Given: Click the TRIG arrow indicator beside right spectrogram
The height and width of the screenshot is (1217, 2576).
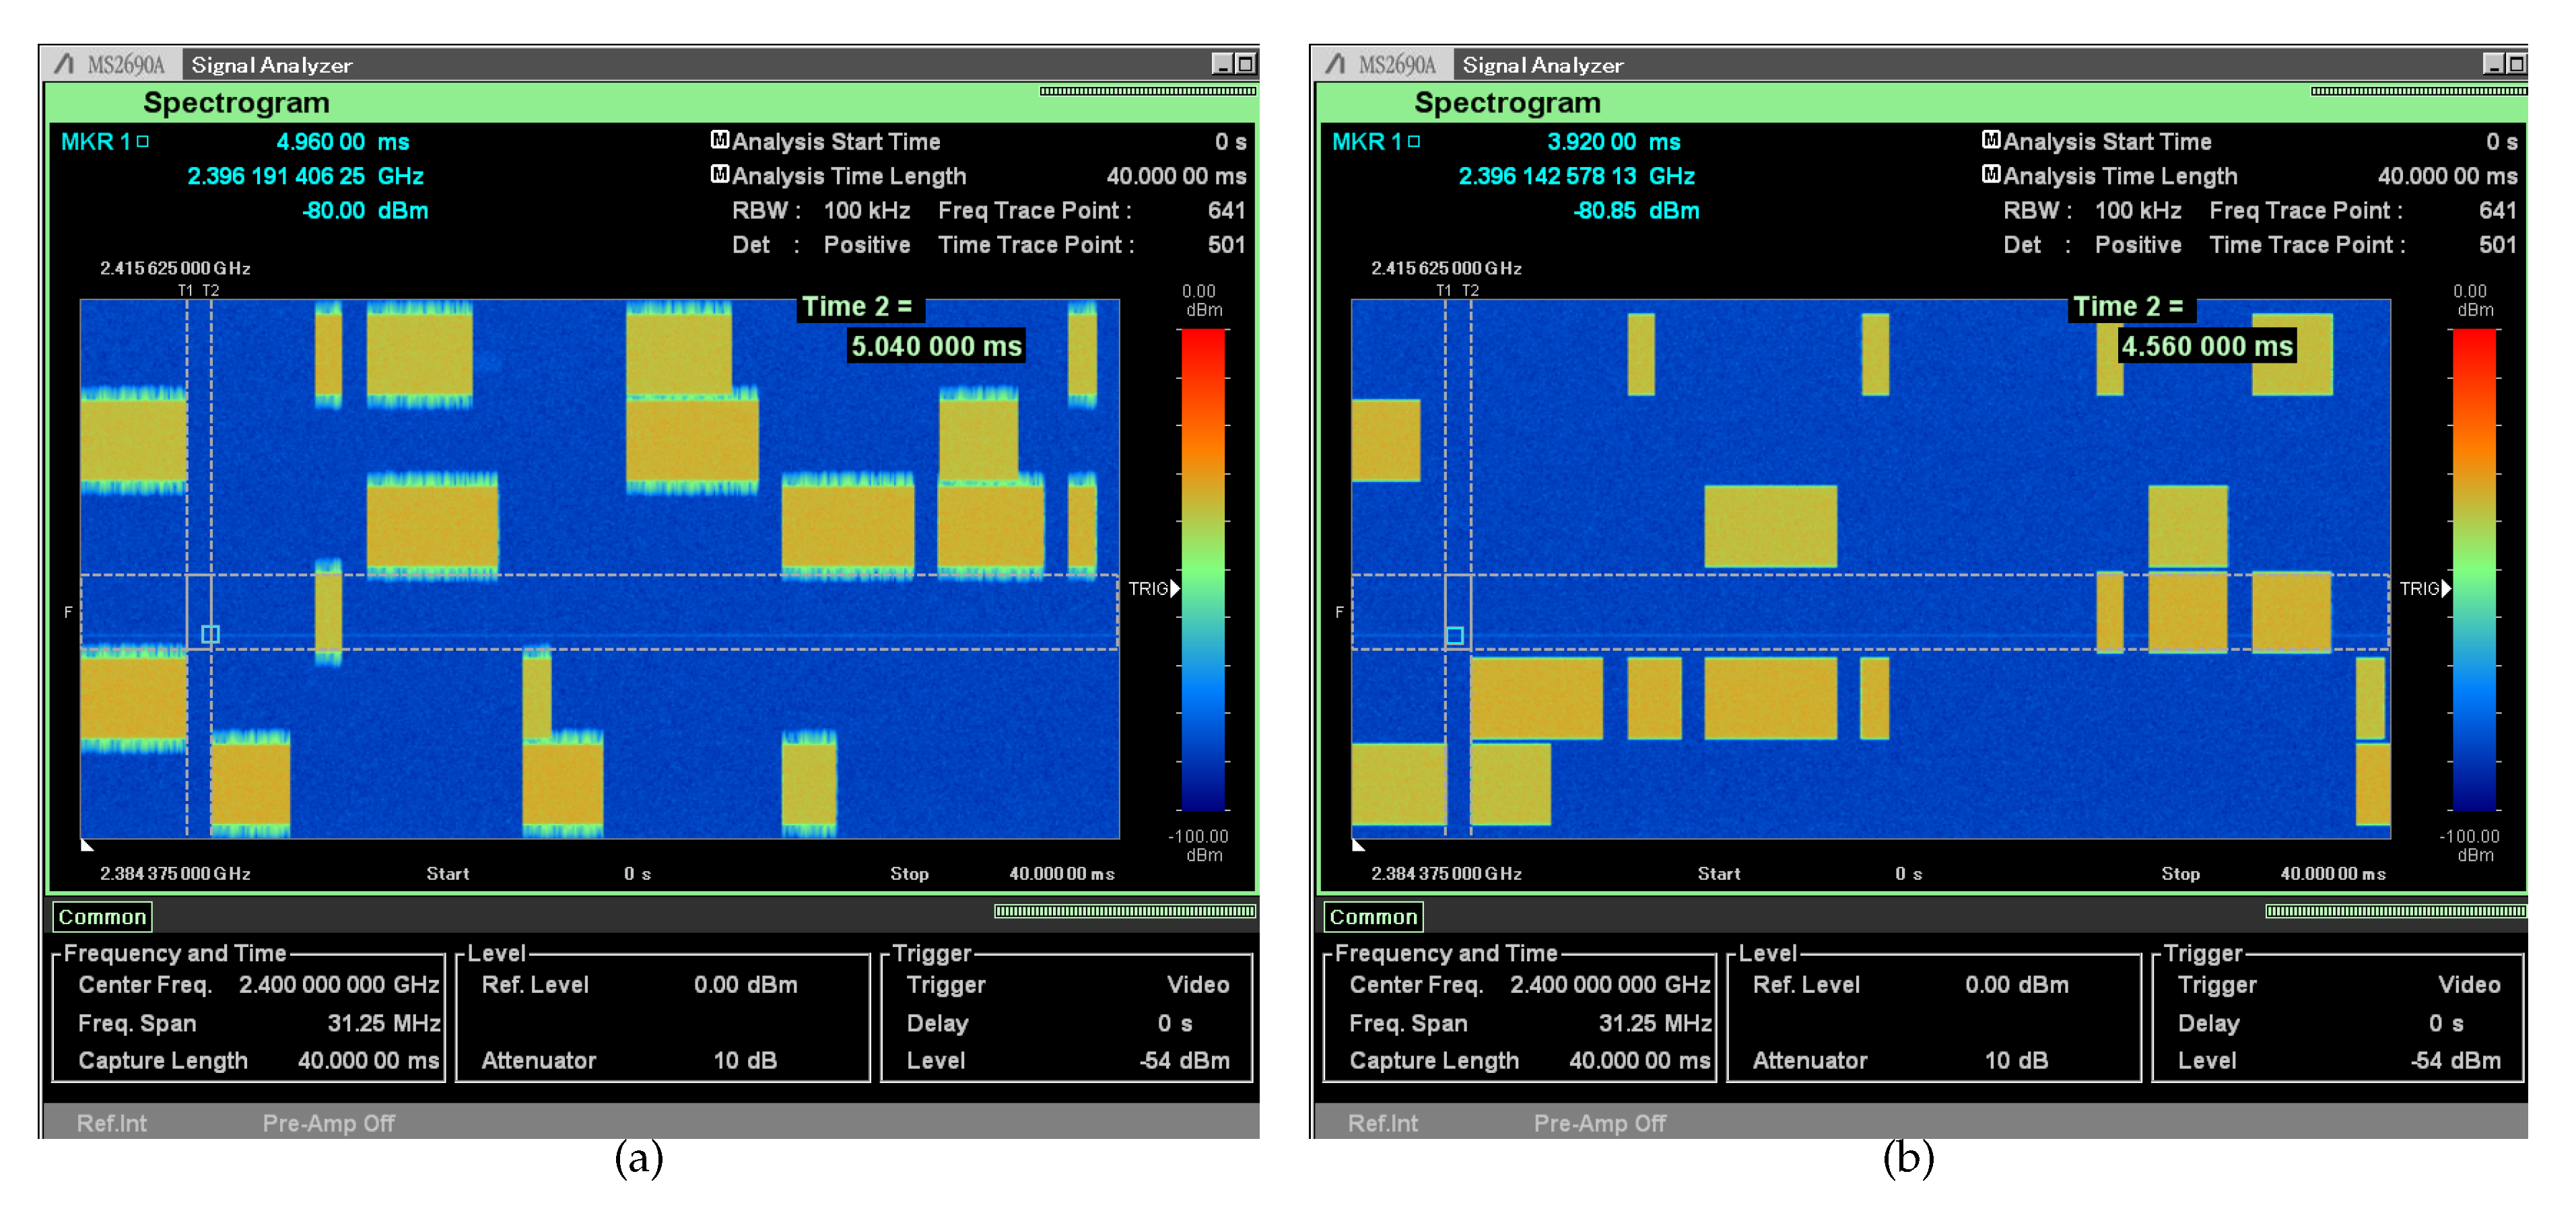Looking at the screenshot, I should (2446, 588).
